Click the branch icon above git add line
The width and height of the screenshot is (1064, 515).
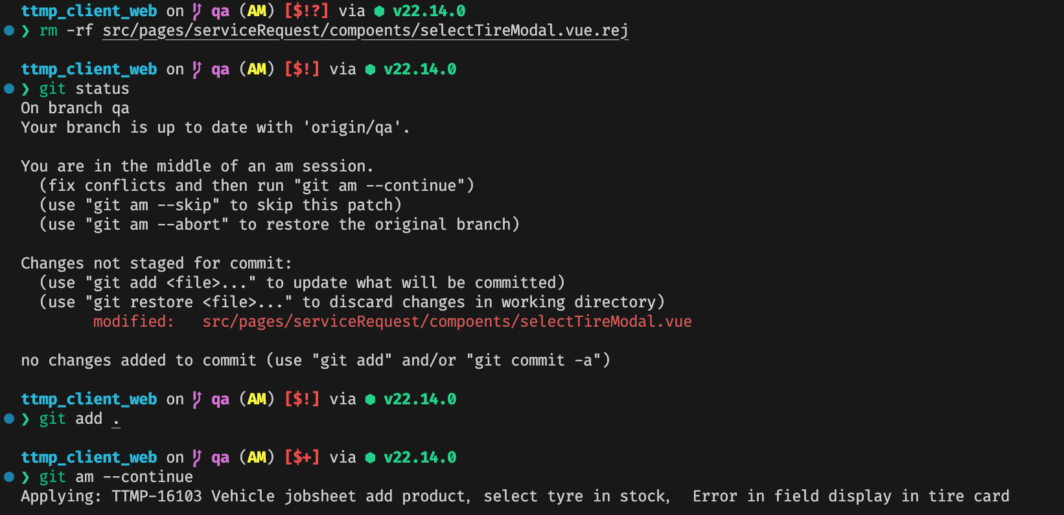[x=198, y=399]
